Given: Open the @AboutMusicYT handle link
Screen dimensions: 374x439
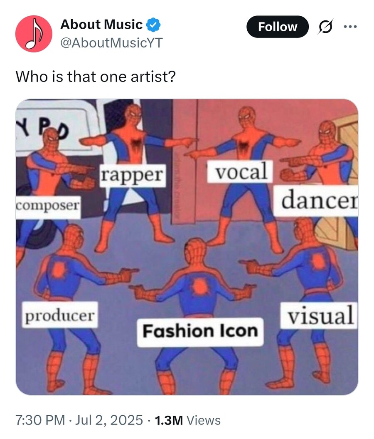Looking at the screenshot, I should [x=111, y=43].
